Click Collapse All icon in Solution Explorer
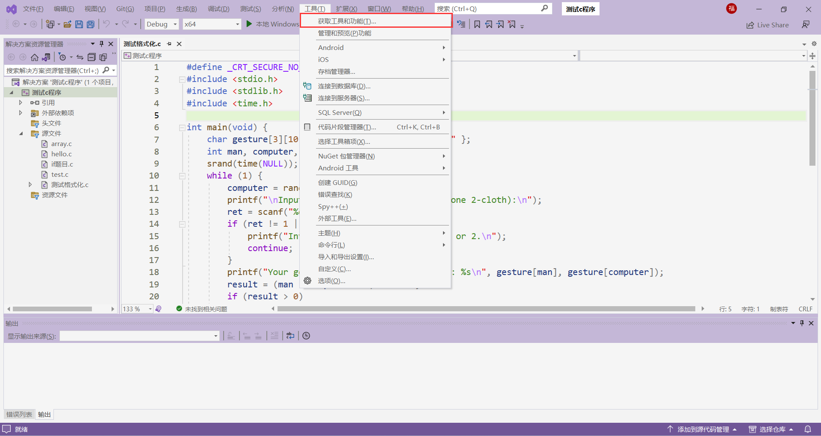Viewport: 821px width, 436px height. tap(91, 57)
